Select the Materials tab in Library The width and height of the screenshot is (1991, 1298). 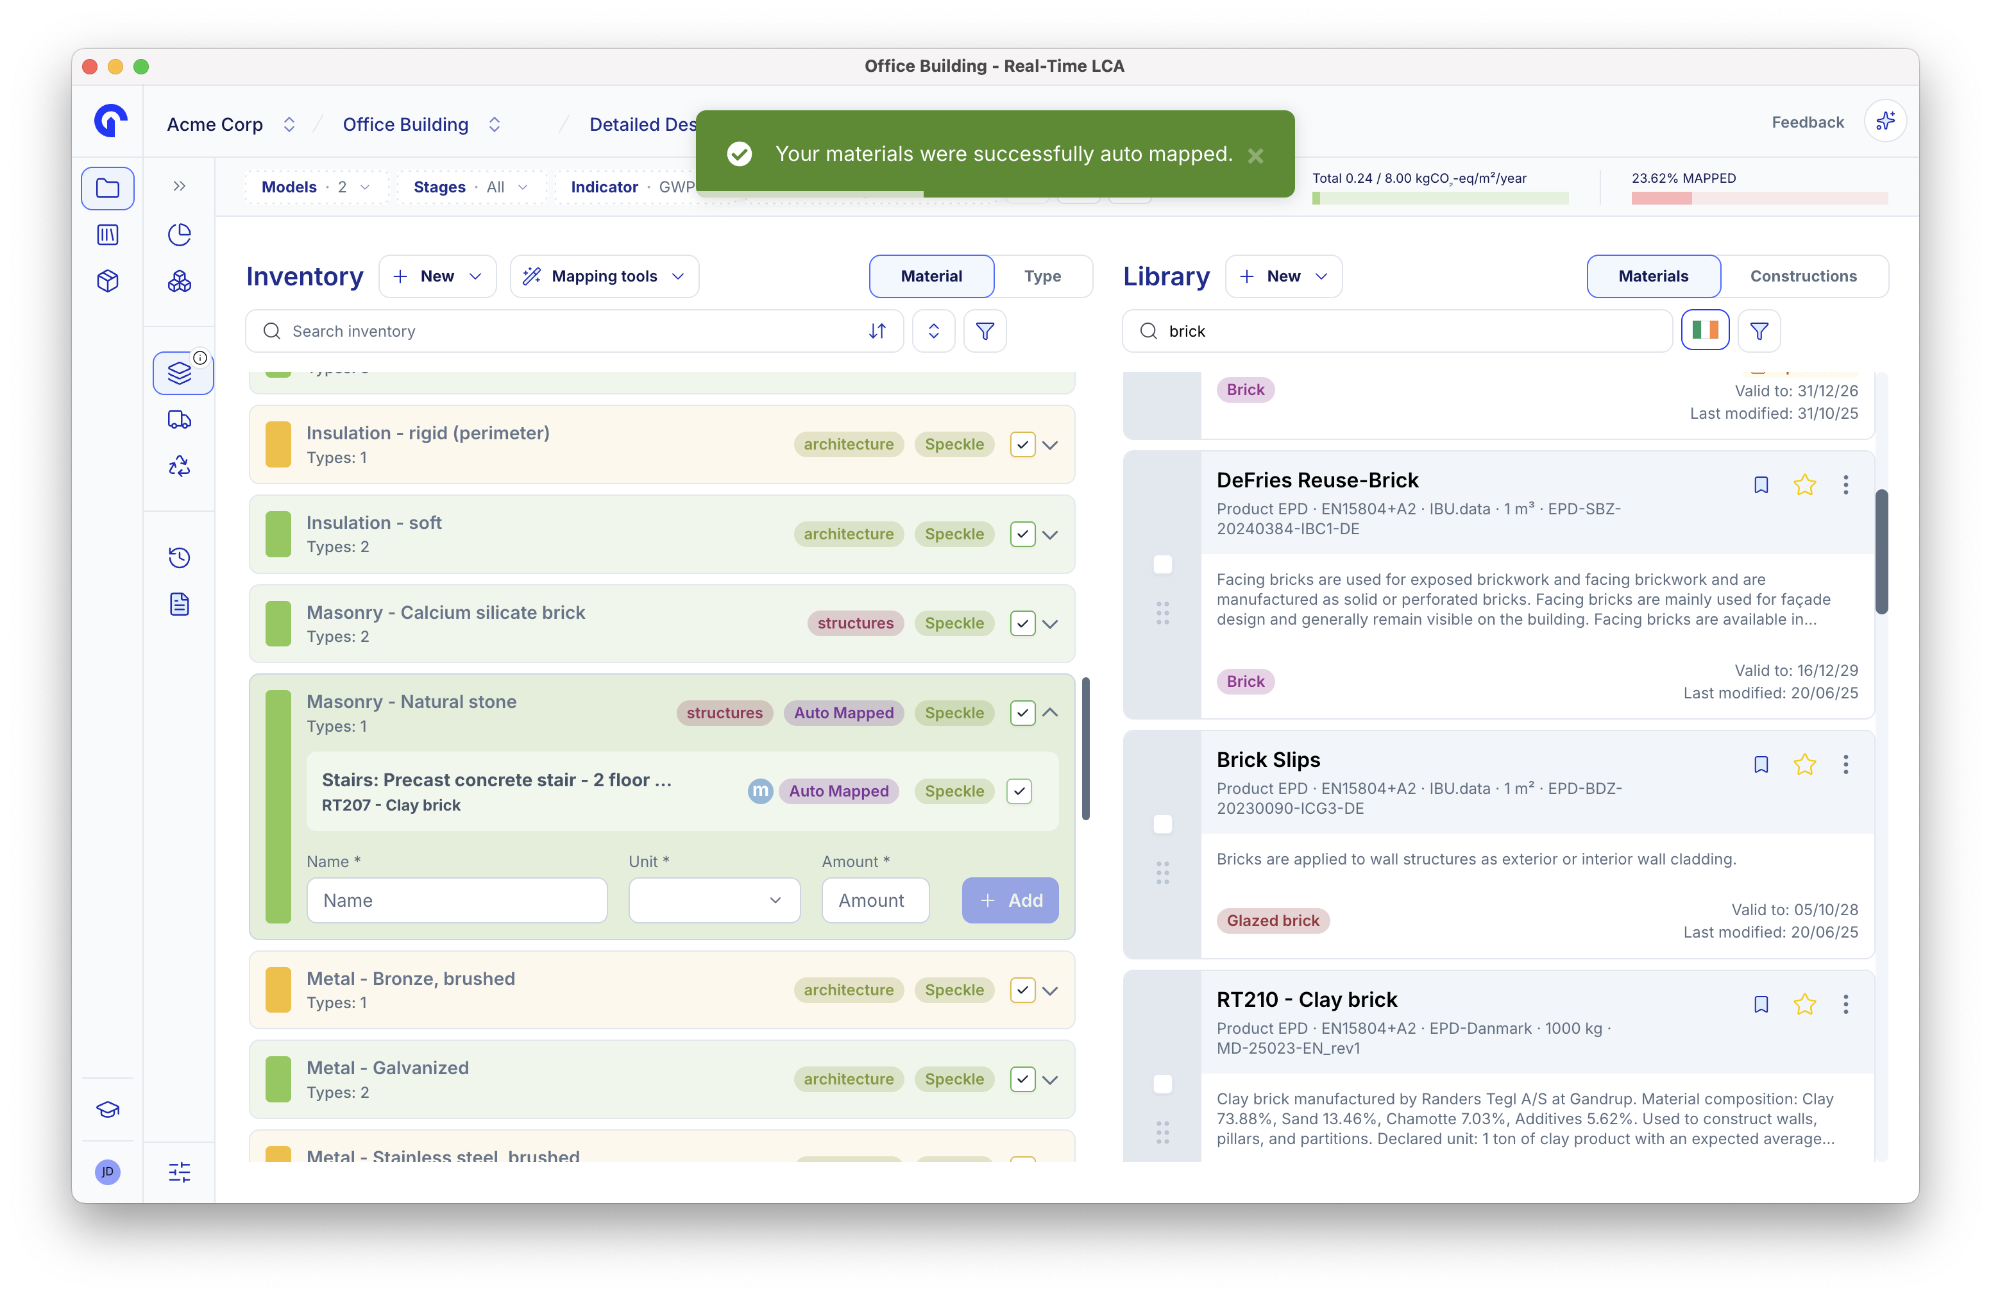[x=1653, y=276]
